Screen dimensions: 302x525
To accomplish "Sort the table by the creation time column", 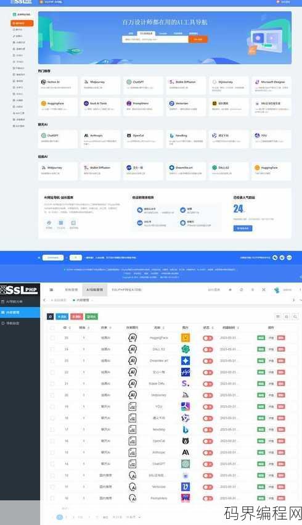I will (x=238, y=328).
